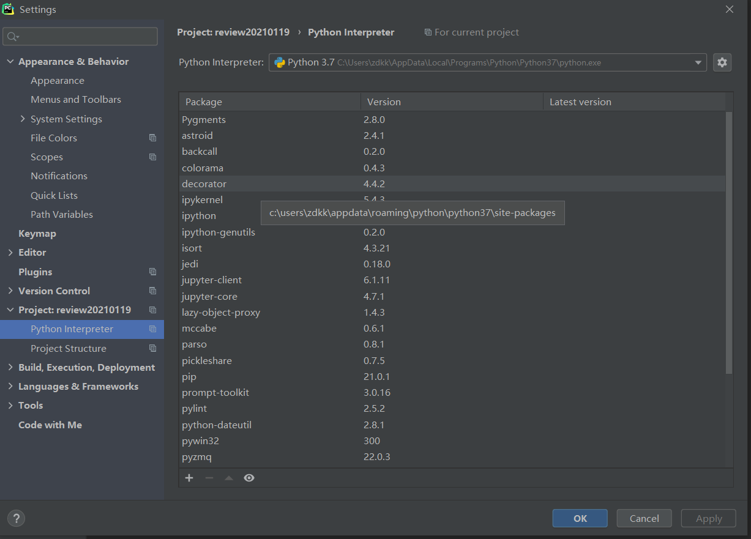Select the jedi package row
Viewport: 751px width, 539px height.
pyautogui.click(x=452, y=264)
